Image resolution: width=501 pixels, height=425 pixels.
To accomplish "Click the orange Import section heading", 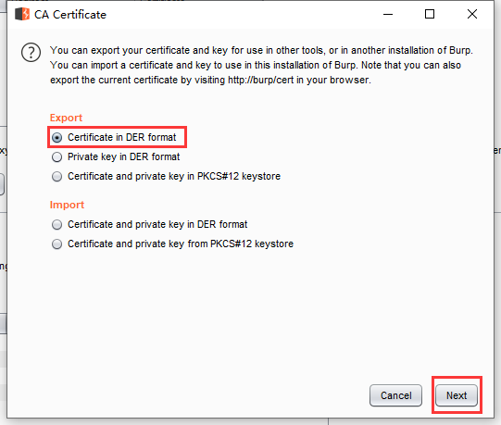I will (67, 205).
